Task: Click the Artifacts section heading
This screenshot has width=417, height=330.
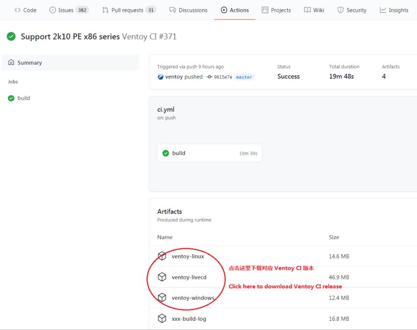Action: pyautogui.click(x=169, y=212)
